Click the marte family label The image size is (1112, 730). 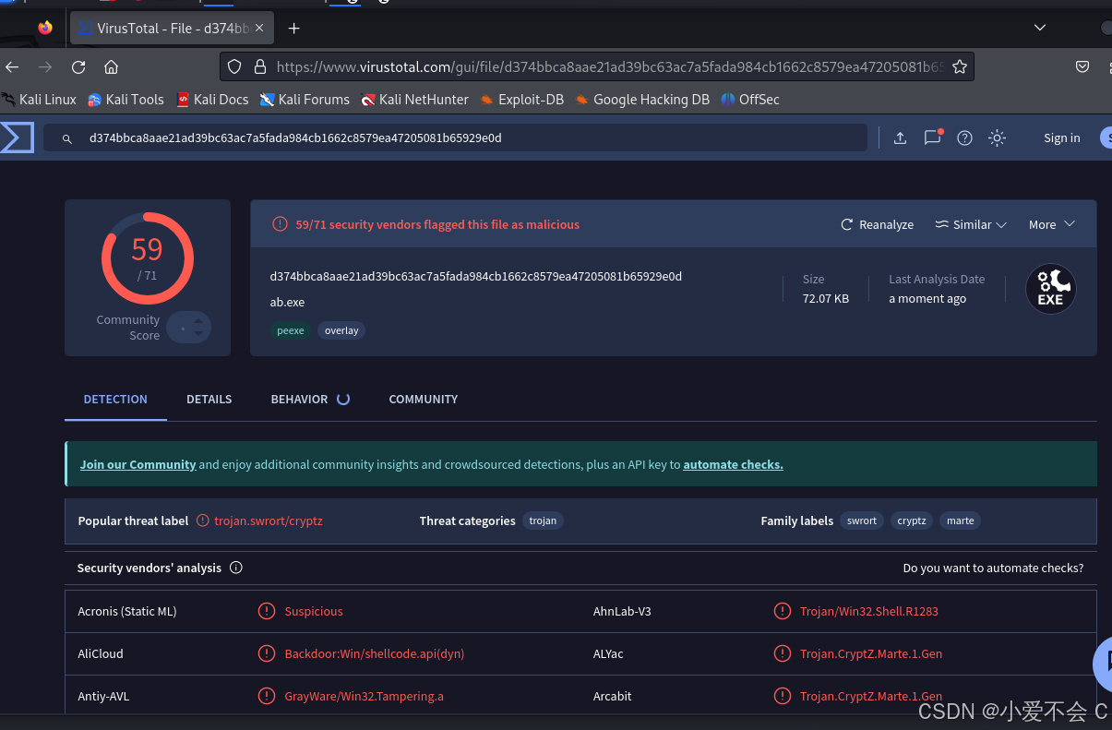tap(961, 521)
